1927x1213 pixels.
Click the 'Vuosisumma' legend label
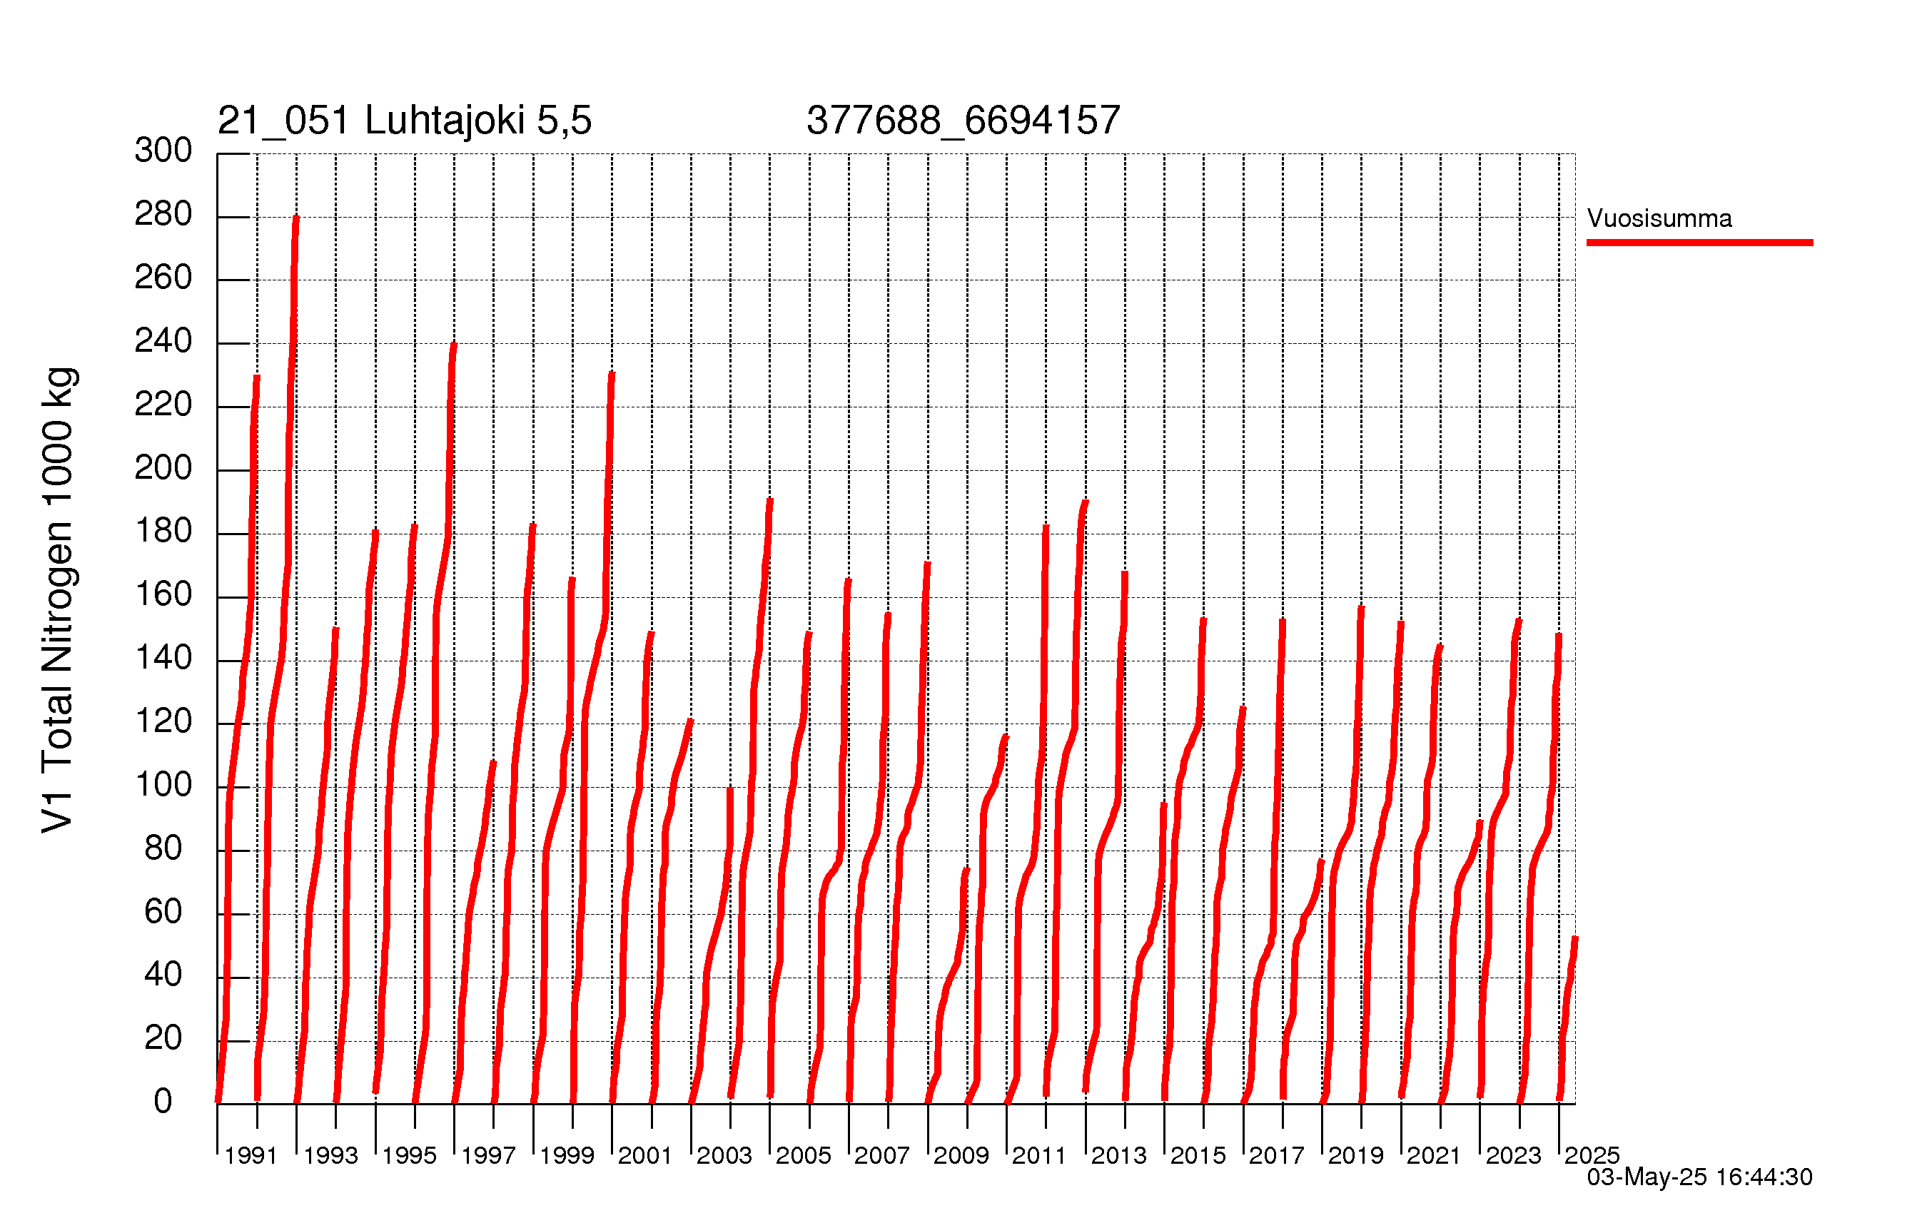coord(1659,218)
